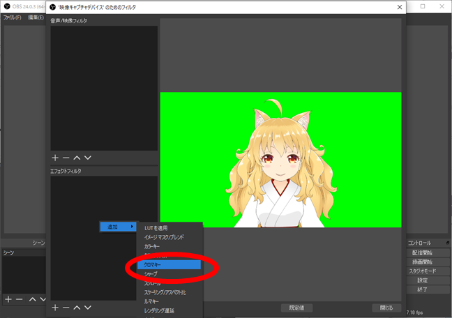Add a new effect filter with plus icon

tap(55, 308)
